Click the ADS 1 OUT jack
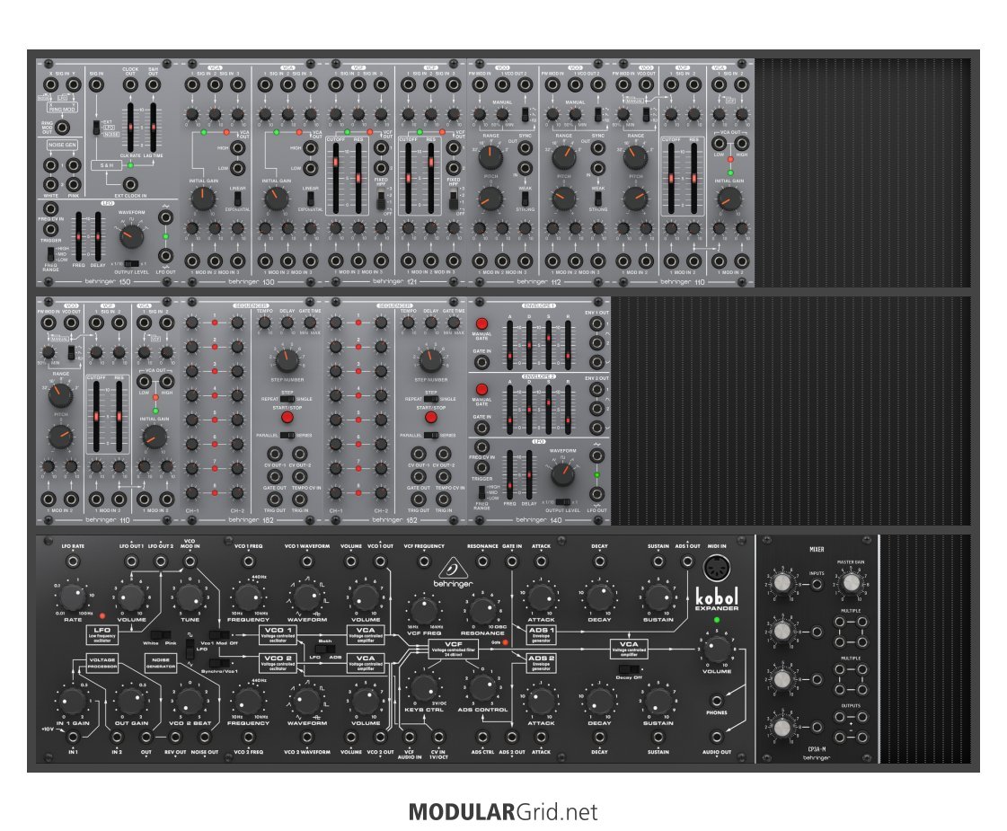Screen dimensions: 1007x831 687,561
